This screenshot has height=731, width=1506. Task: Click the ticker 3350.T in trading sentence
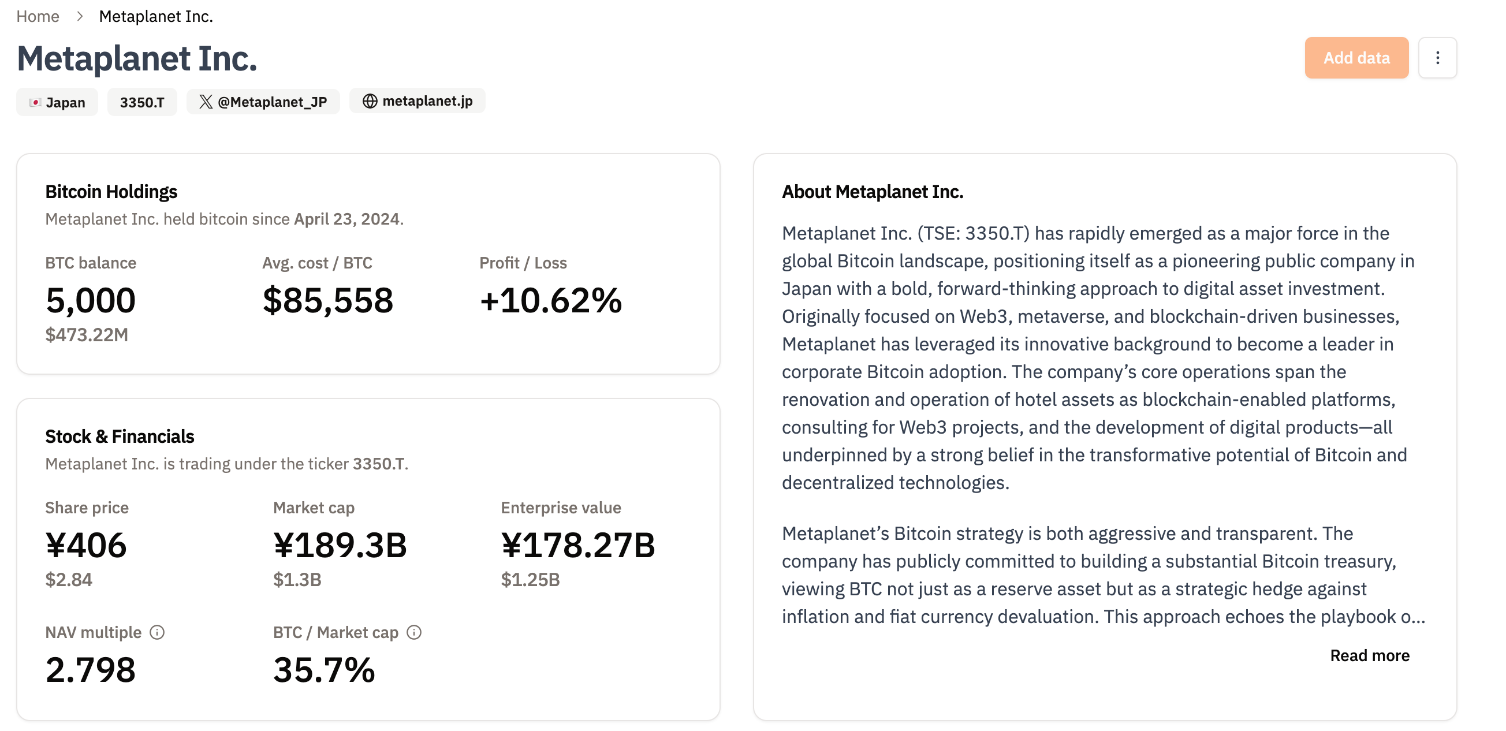click(x=378, y=464)
